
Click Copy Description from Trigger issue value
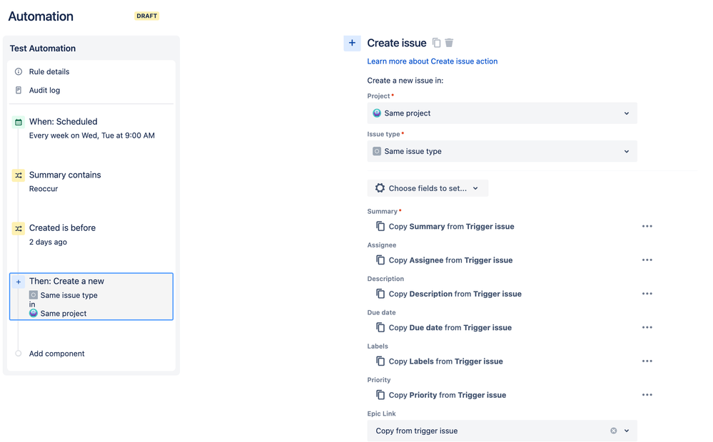pyautogui.click(x=455, y=294)
